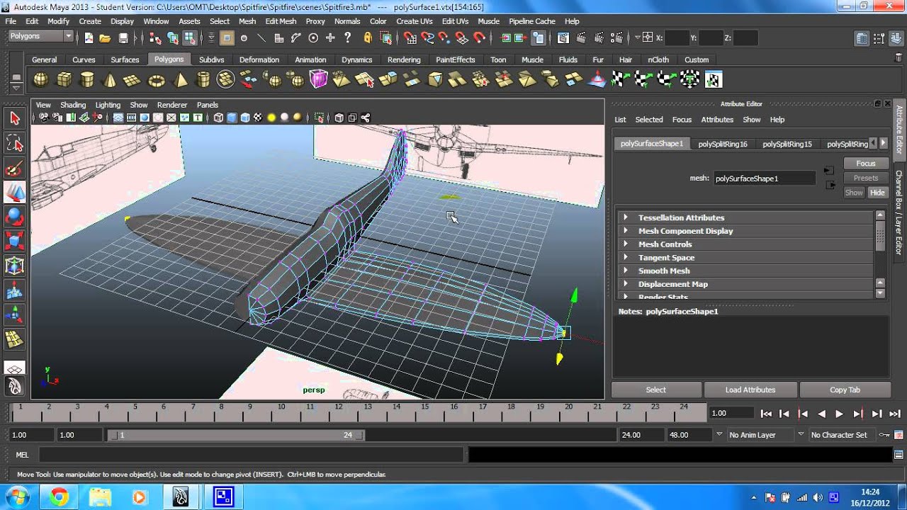
Task: Play the animation forward
Action: click(840, 414)
